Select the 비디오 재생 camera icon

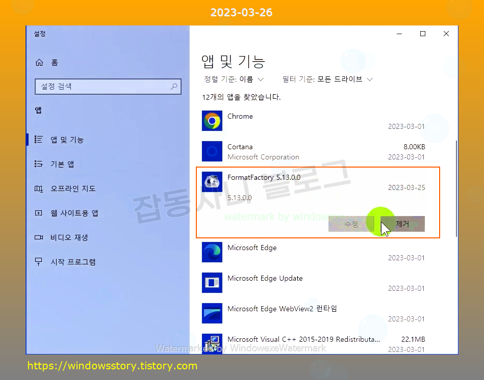tap(39, 237)
